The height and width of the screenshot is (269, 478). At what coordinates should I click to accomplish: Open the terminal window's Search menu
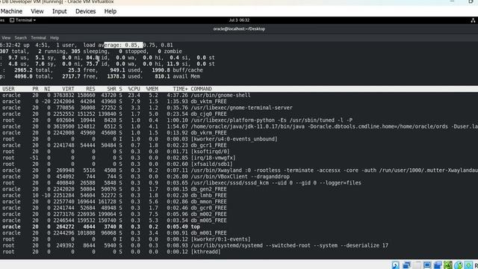21,38
